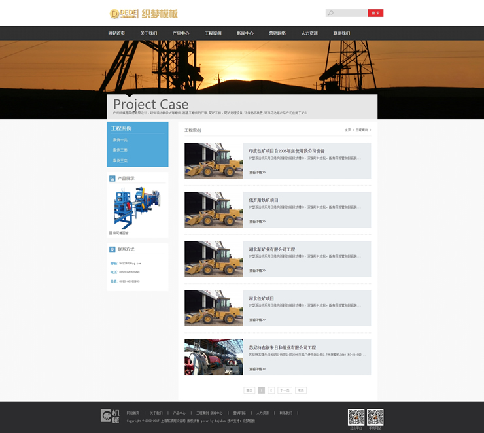
Task: Select 案例三类 in the sidebar
Action: pyautogui.click(x=120, y=160)
